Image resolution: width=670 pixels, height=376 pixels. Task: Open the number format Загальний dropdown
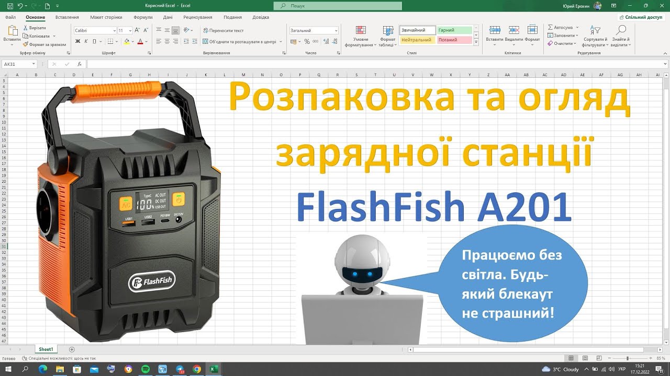336,31
